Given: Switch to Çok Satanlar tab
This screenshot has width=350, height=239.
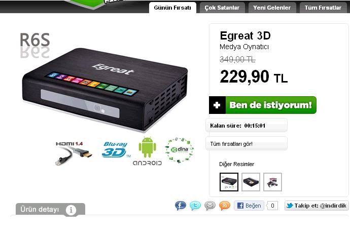Looking at the screenshot, I should [x=222, y=8].
